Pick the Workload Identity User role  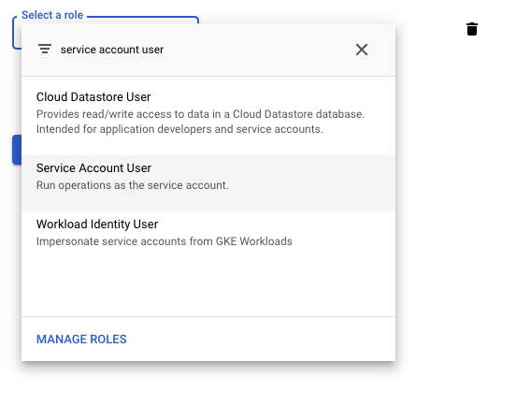coord(208,232)
